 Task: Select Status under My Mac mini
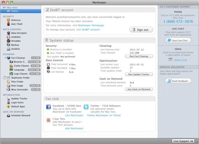click(21, 11)
